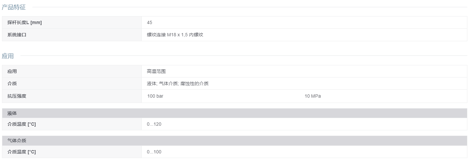
Task: Select 介质温度 [°C] label under 气体介质
Action: click(x=21, y=152)
